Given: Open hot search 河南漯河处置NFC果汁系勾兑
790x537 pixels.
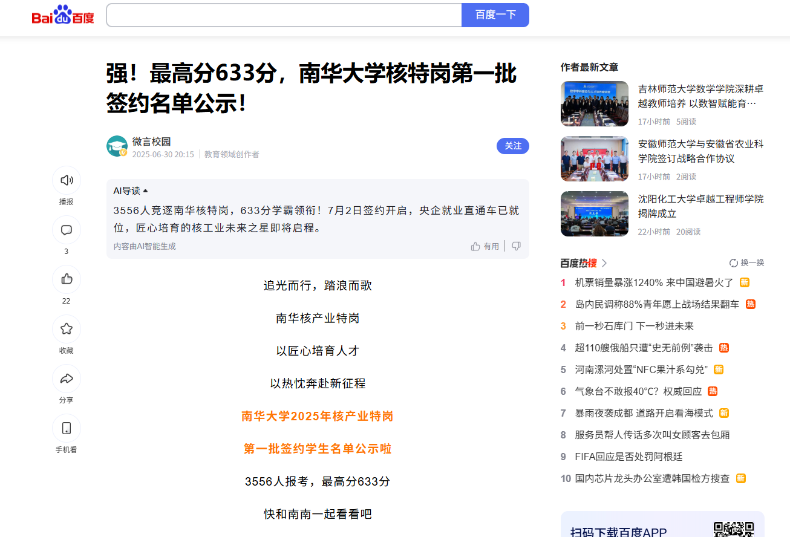Looking at the screenshot, I should click(x=641, y=369).
